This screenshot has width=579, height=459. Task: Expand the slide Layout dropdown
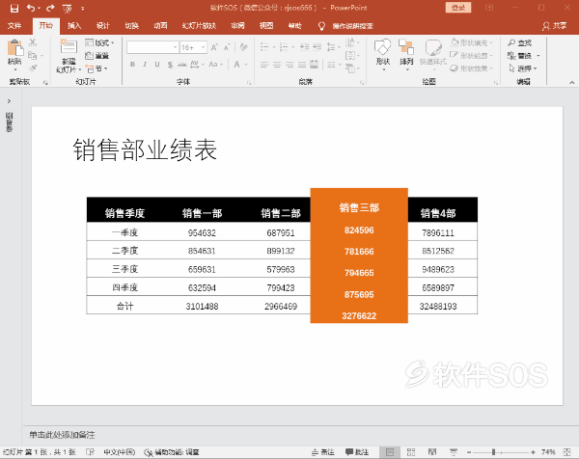(99, 42)
